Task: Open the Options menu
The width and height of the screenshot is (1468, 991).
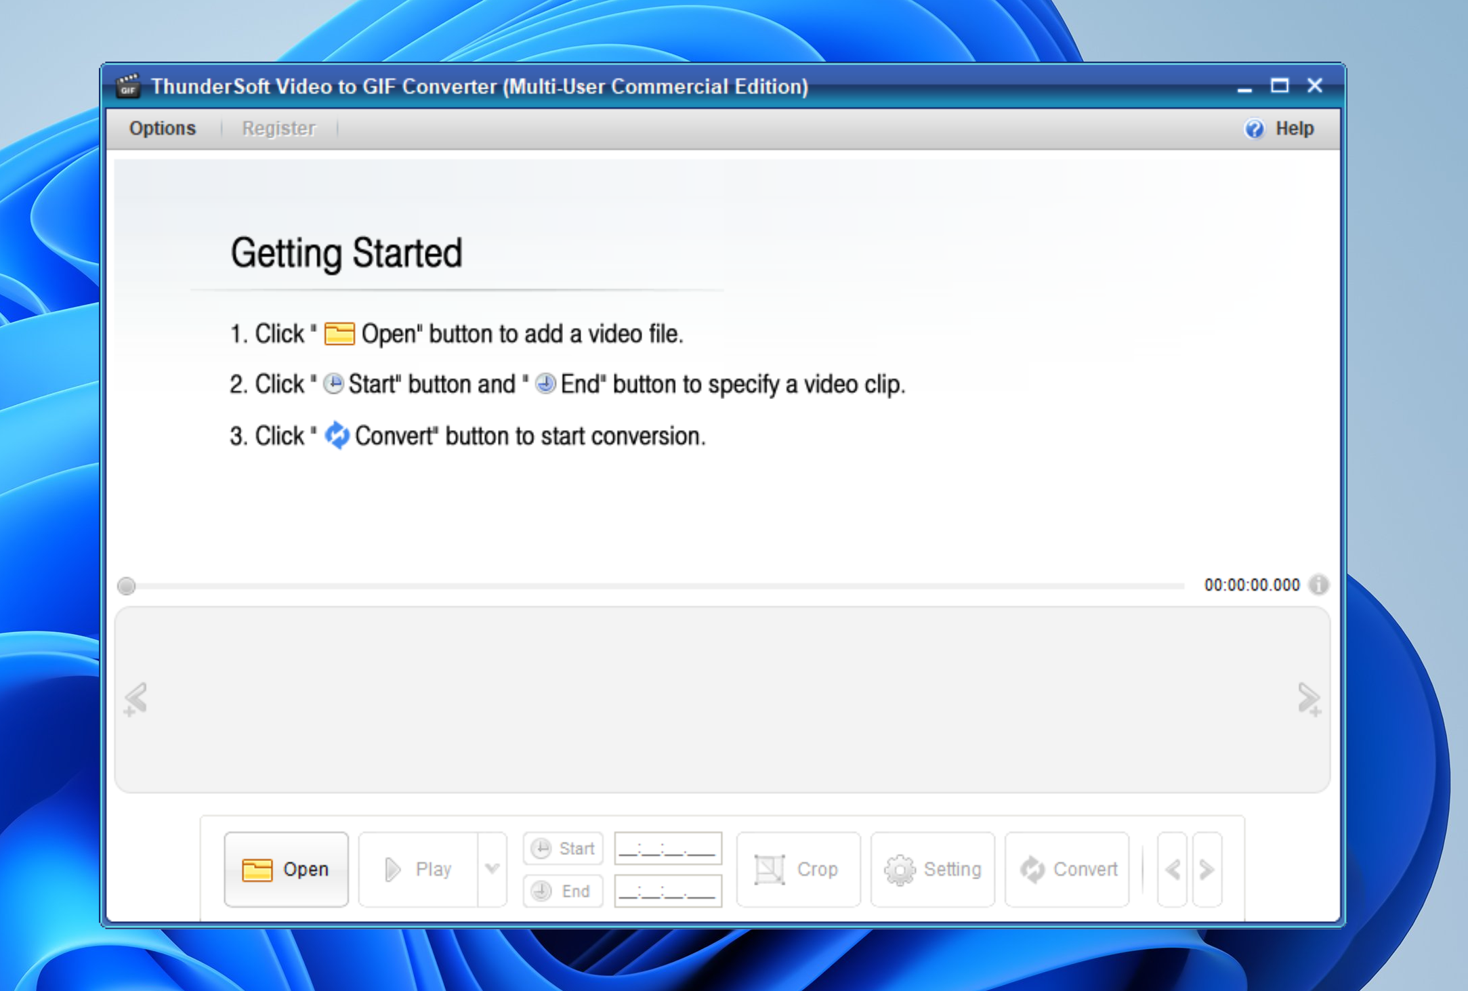Action: (163, 128)
